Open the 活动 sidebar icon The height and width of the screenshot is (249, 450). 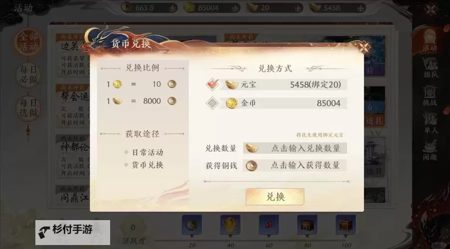pos(430,40)
